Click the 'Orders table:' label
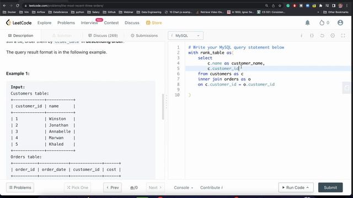This screenshot has height=198, width=353. (26, 157)
